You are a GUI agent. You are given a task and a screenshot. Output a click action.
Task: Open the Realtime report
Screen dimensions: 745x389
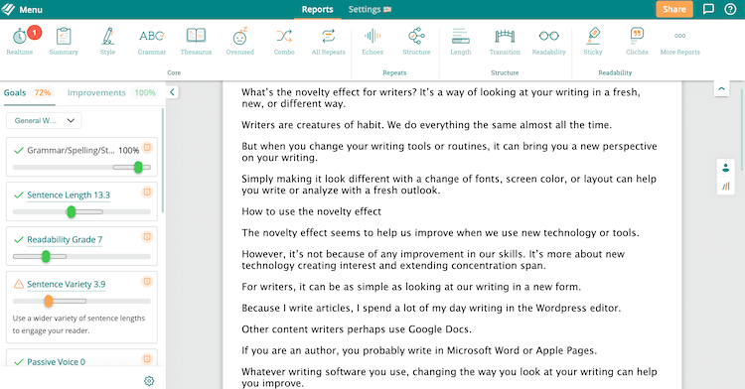coord(20,42)
